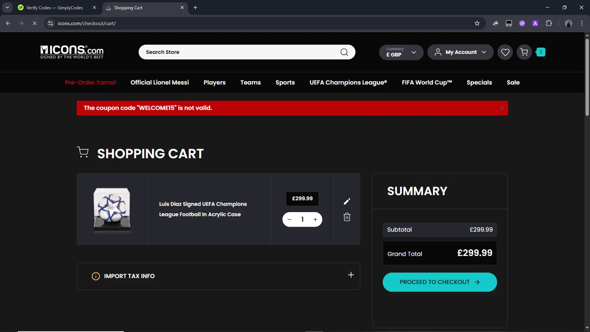590x332 pixels.
Task: Close the Verify Codes SimplyCodes tab
Action: (94, 7)
